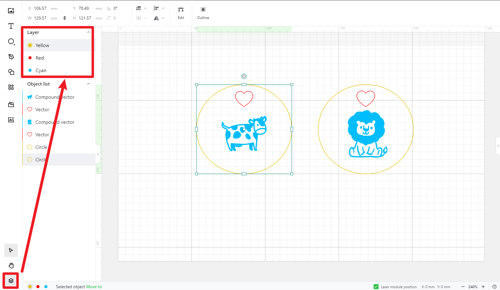The image size is (500, 290).
Task: Select the Red layer
Action: 40,58
